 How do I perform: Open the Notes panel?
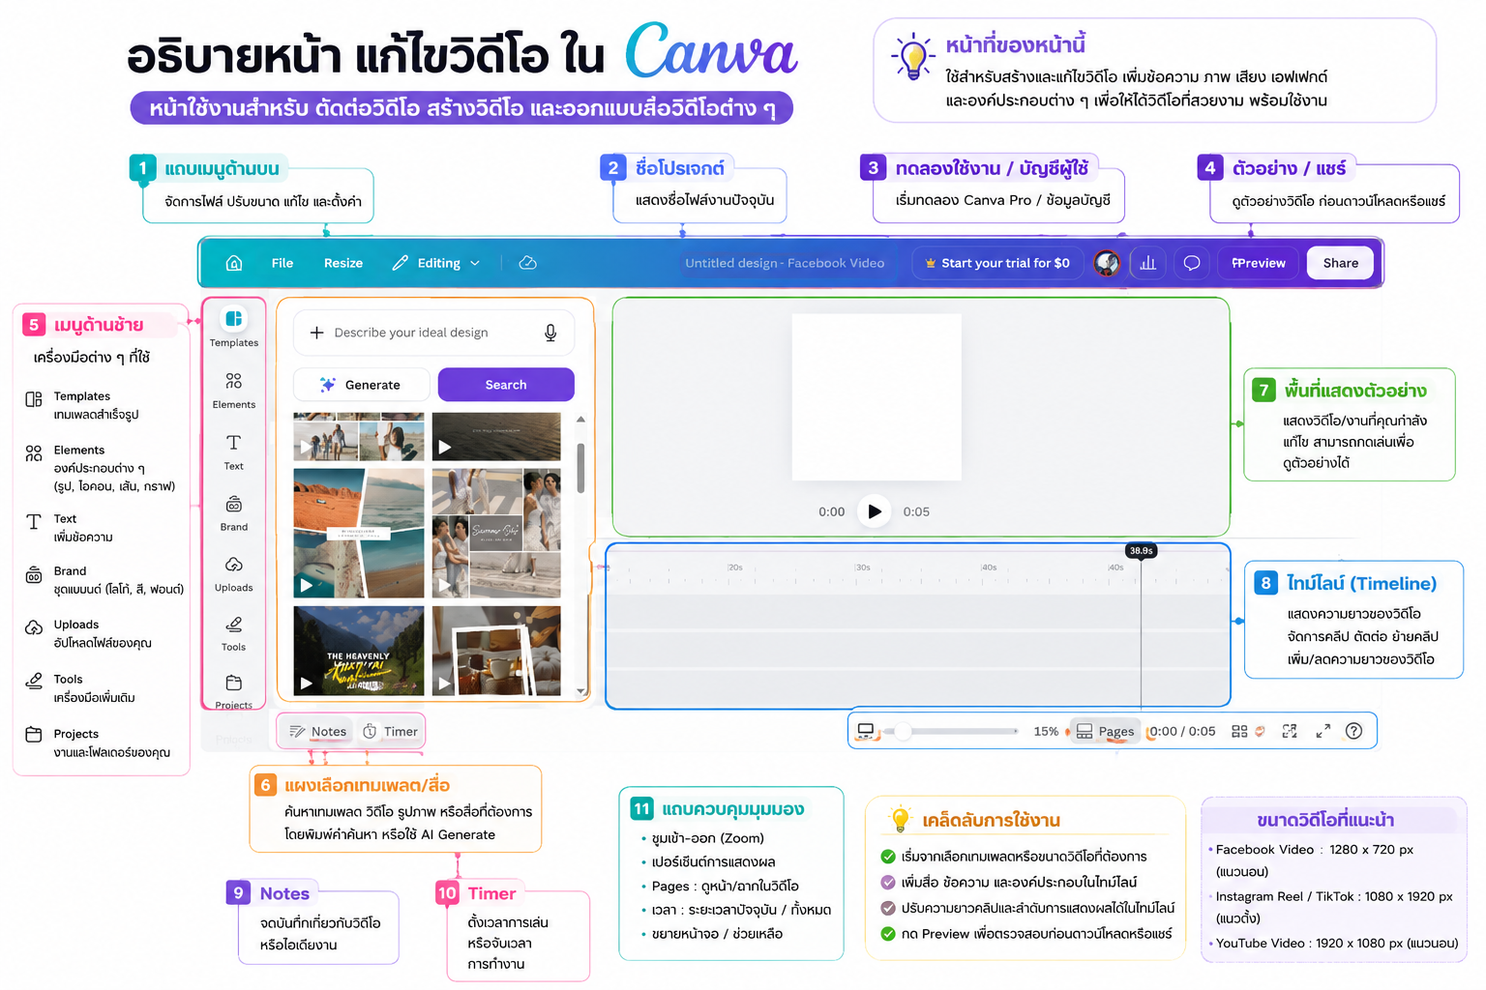[x=318, y=732]
